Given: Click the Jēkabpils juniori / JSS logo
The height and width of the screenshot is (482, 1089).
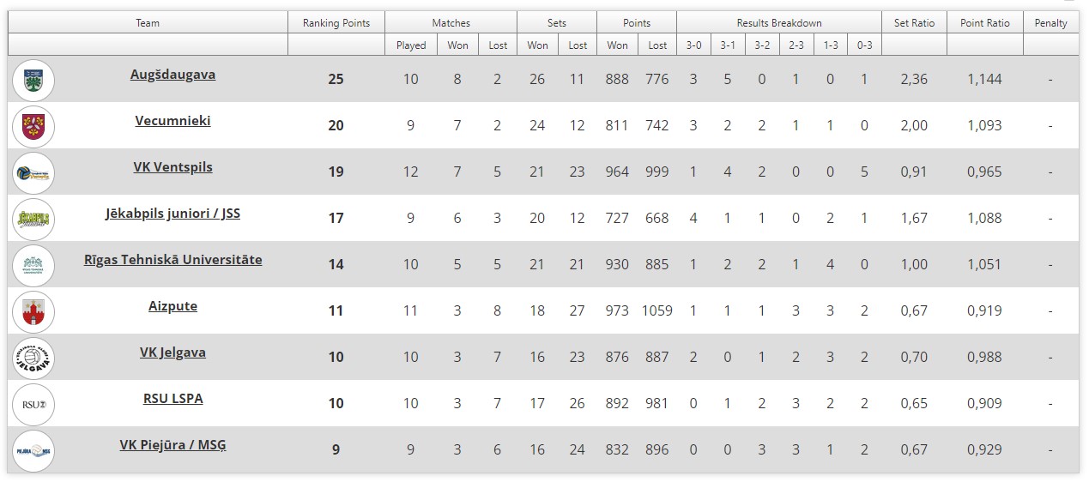Looking at the screenshot, I should point(33,219).
